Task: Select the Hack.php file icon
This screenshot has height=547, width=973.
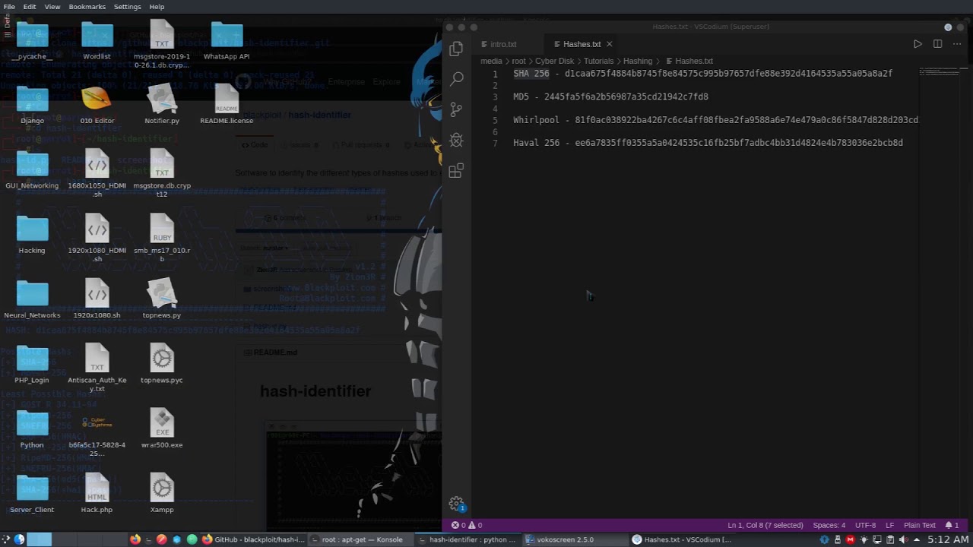Action: [x=97, y=495]
